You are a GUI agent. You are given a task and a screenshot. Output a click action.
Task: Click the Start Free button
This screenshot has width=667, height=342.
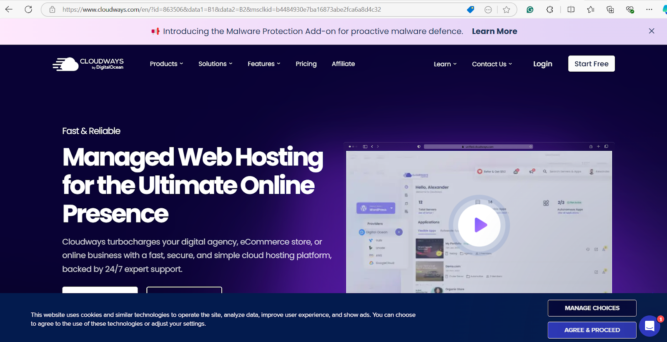[591, 64]
